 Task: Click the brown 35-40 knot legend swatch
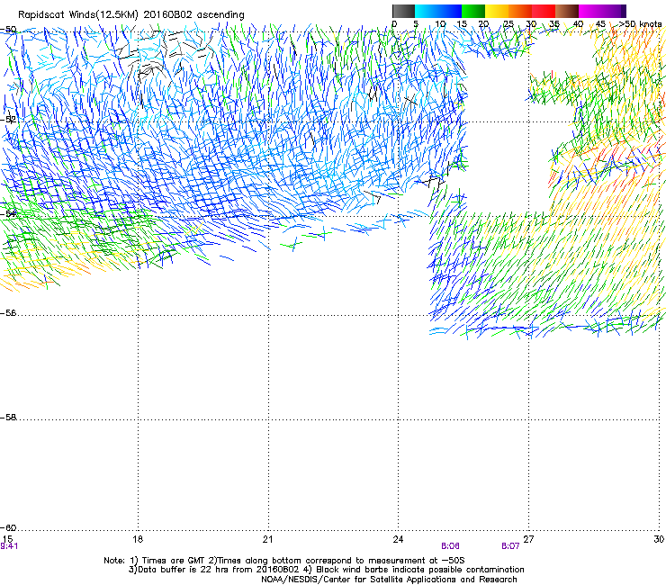[567, 11]
